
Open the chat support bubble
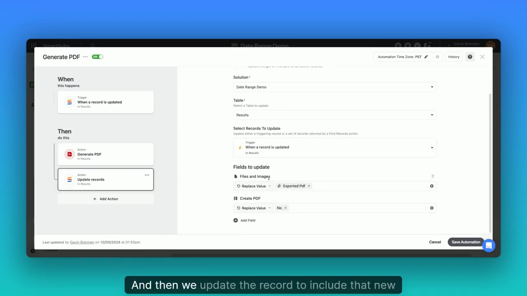[x=489, y=245]
